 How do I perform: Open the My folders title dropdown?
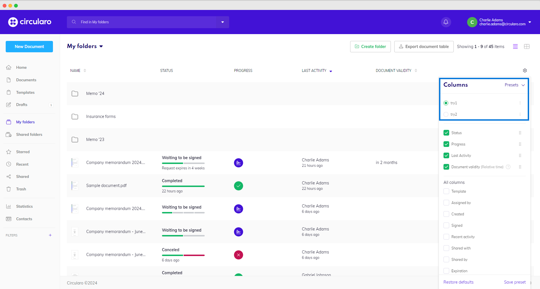[101, 46]
